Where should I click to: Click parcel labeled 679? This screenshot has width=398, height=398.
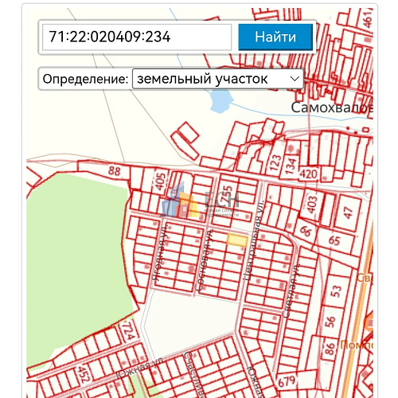[287, 381]
